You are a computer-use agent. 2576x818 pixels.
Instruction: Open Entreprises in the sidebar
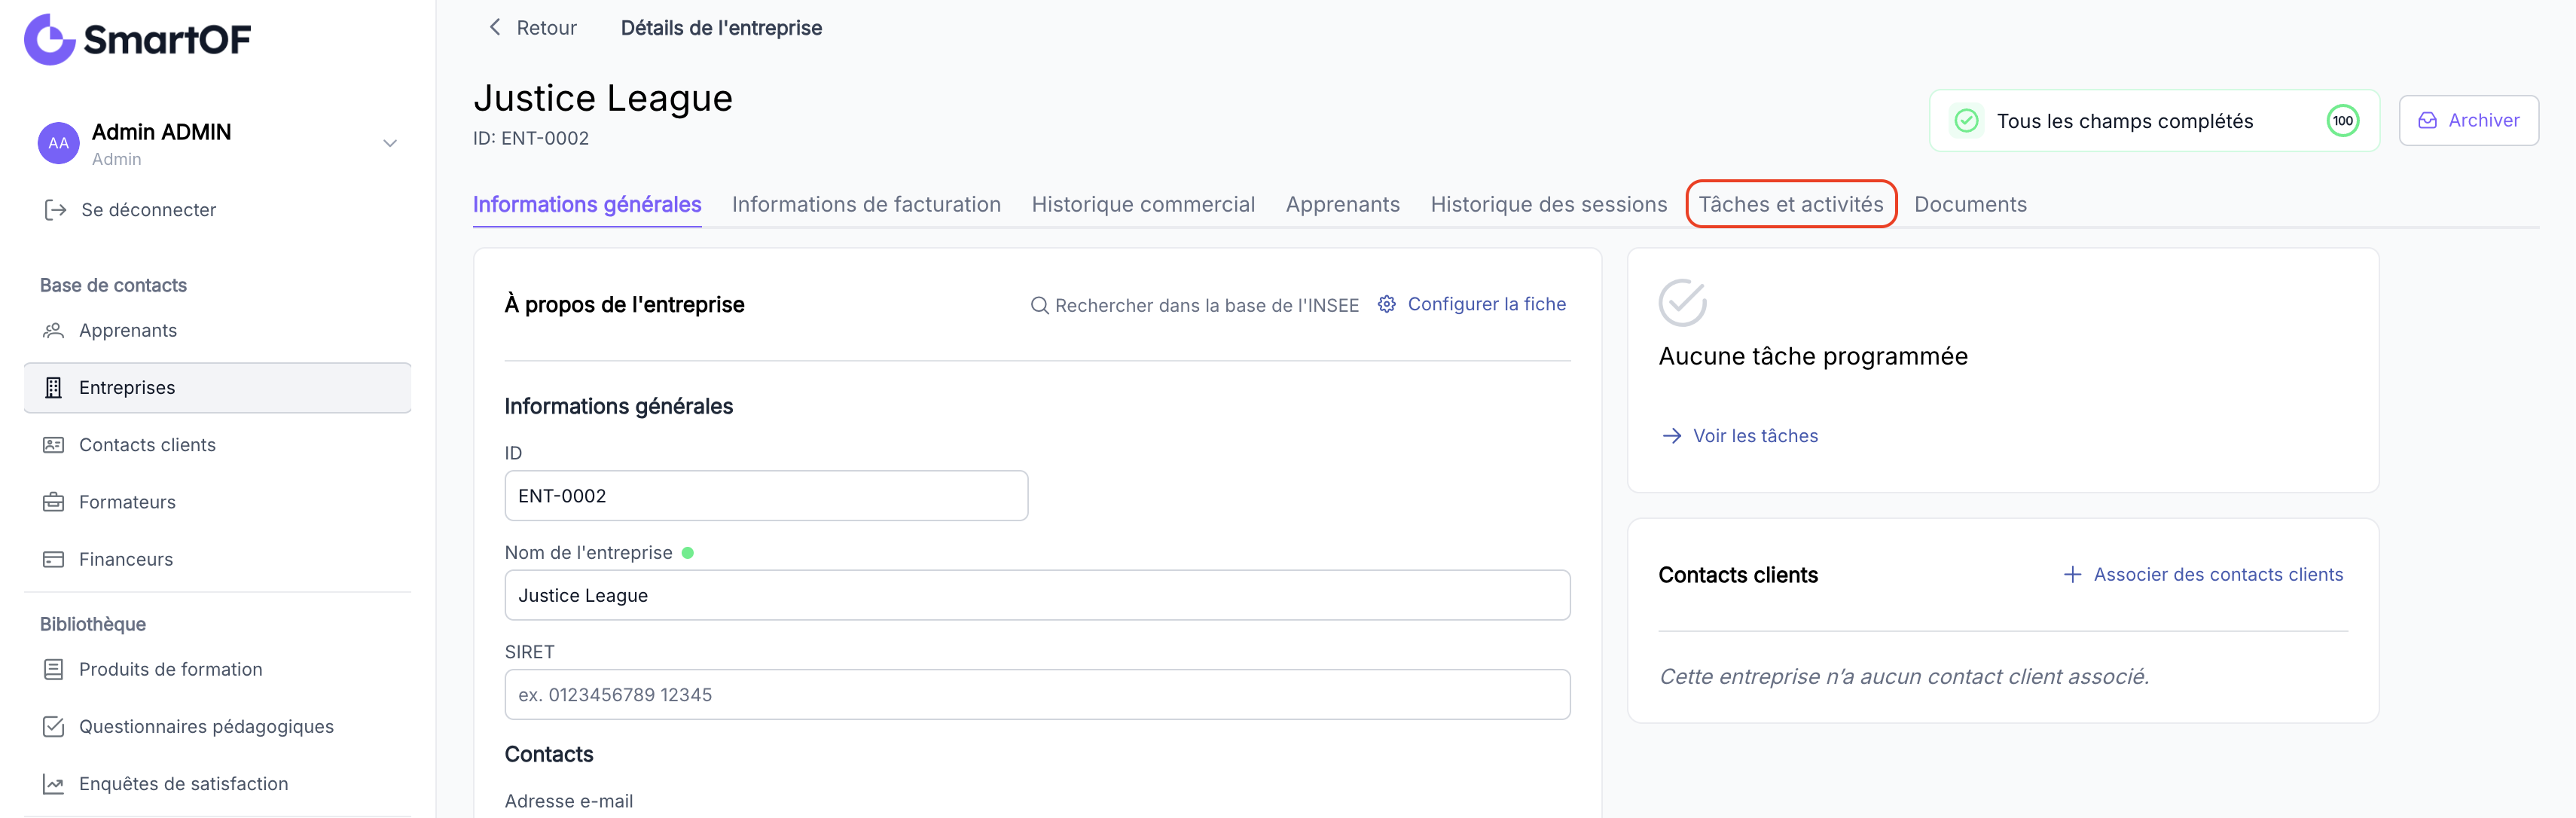217,388
